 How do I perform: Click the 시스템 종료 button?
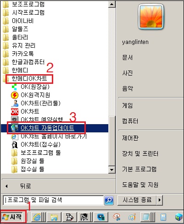click(137, 200)
